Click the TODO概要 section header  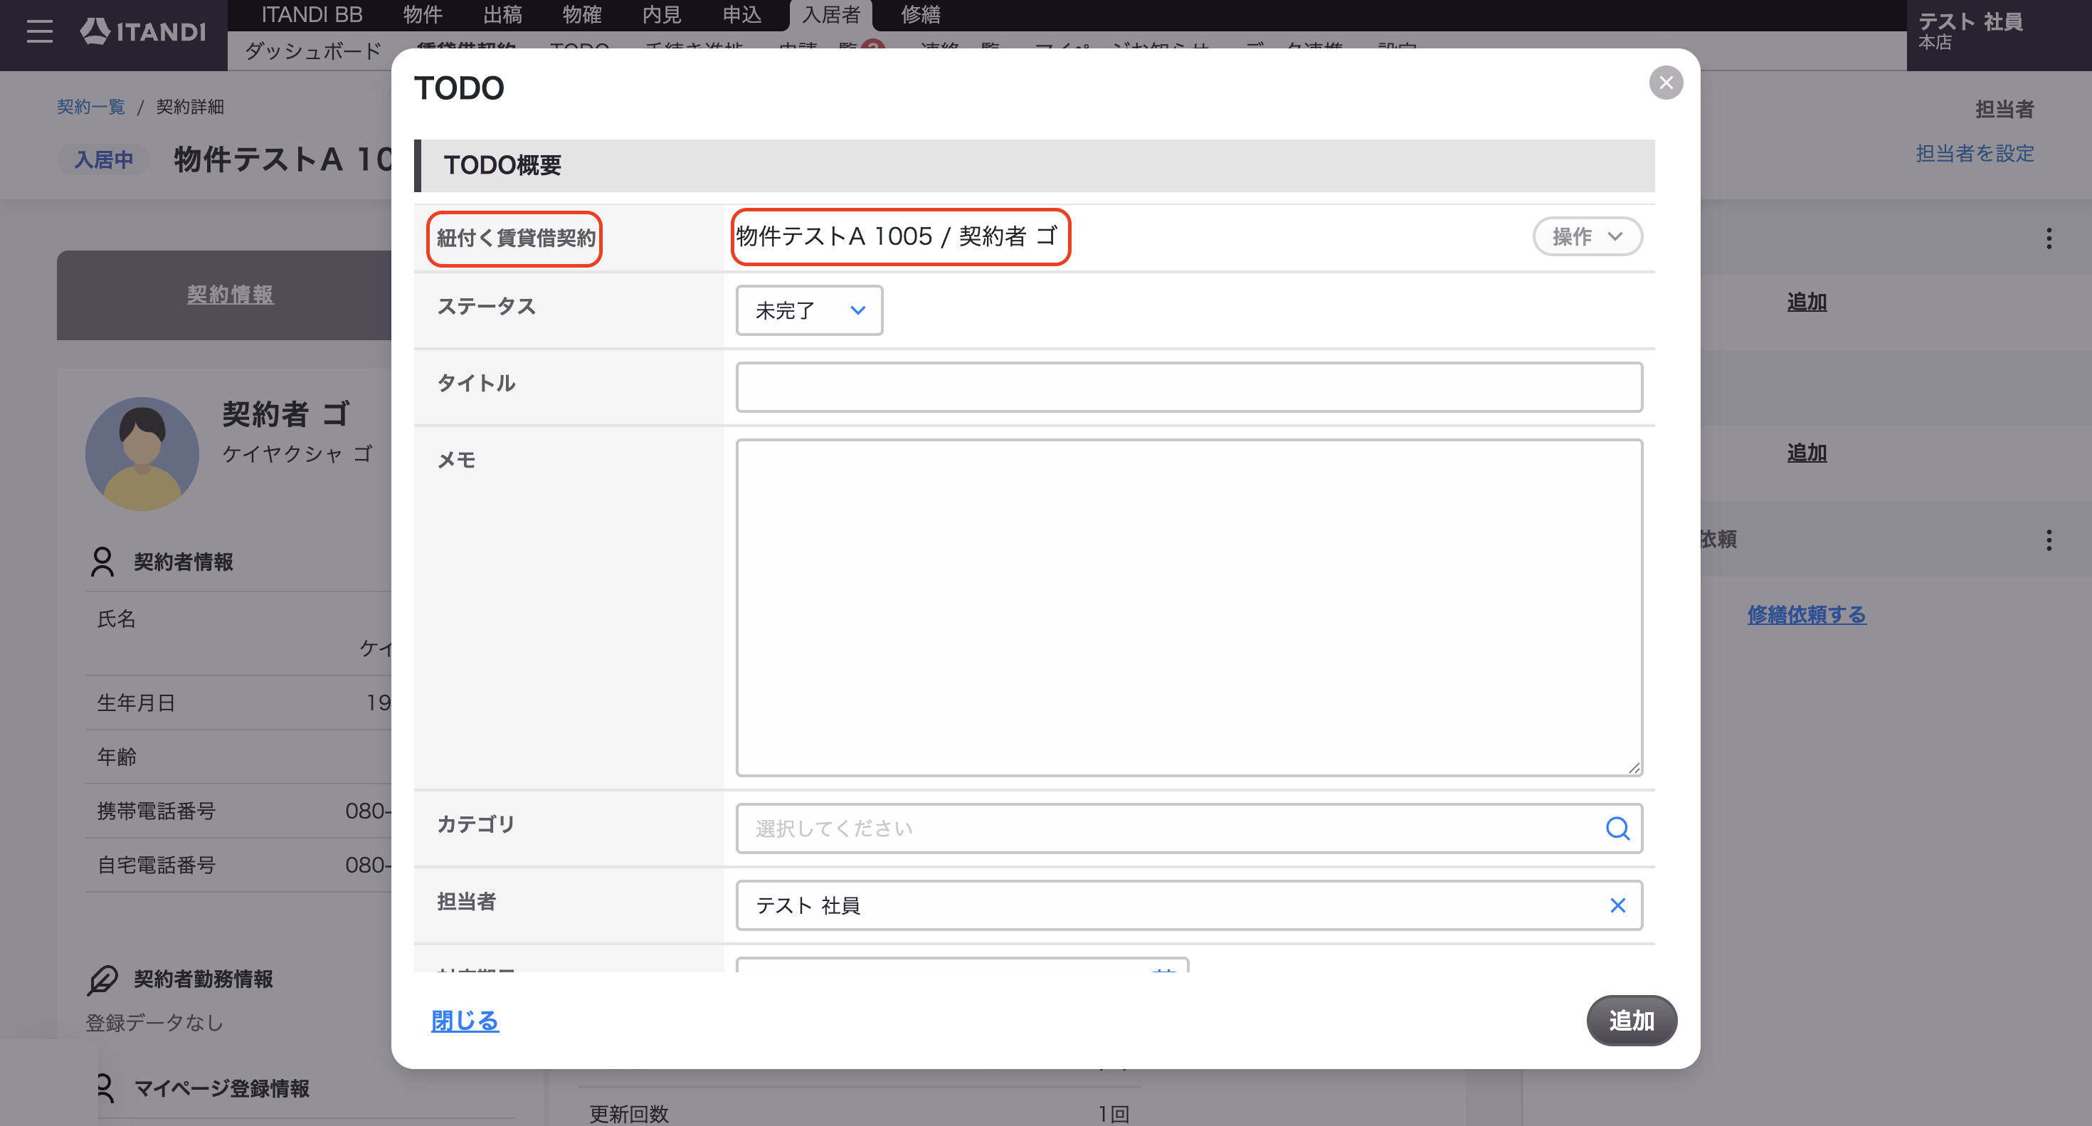click(x=1034, y=166)
